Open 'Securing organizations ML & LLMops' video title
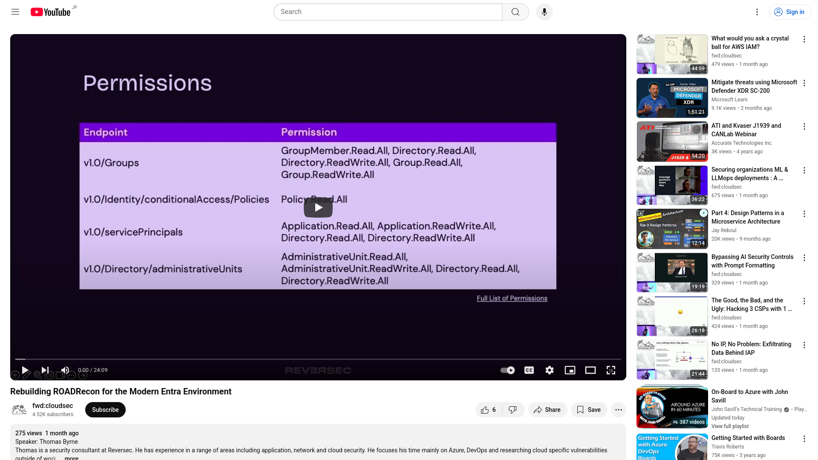 click(750, 174)
